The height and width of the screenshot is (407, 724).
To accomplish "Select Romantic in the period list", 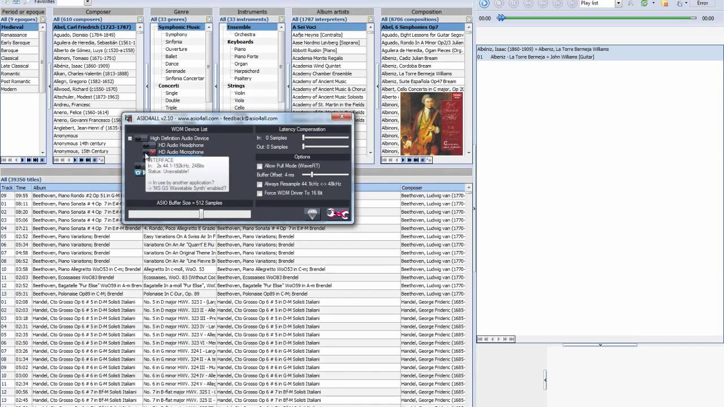I will coord(20,73).
